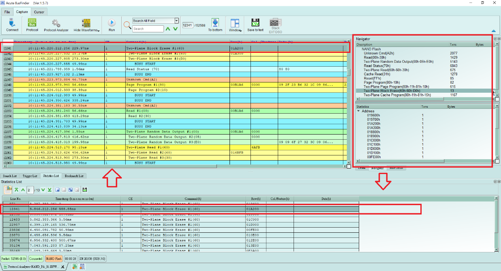Select packet row 12360 Two-Plane Read #1(60)
The image size is (501, 271).
(x=175, y=147)
